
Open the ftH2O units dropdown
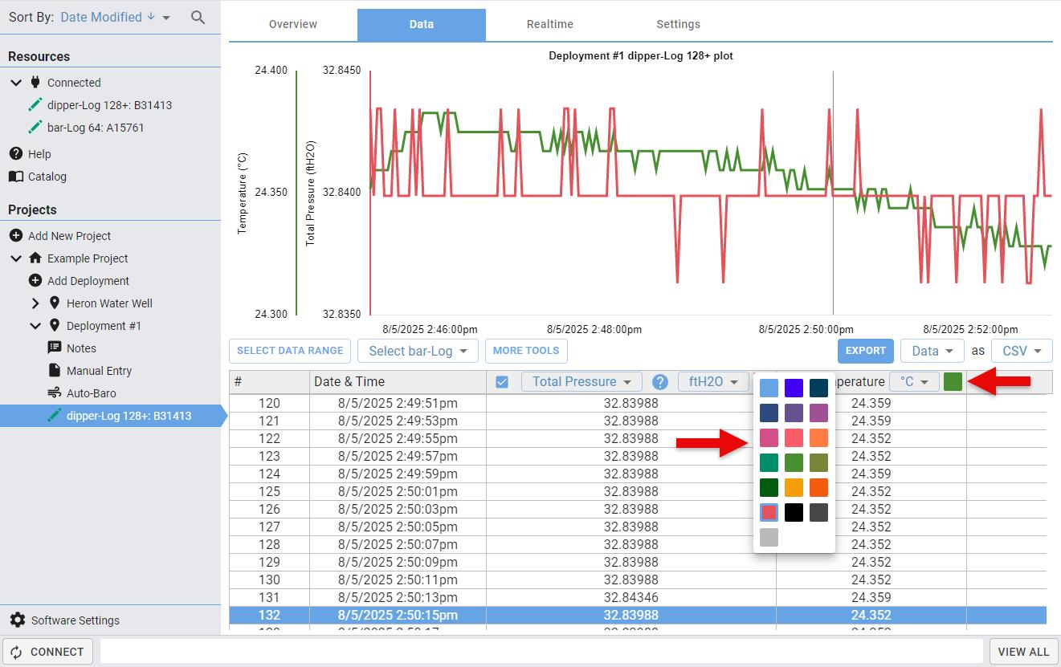click(x=712, y=382)
